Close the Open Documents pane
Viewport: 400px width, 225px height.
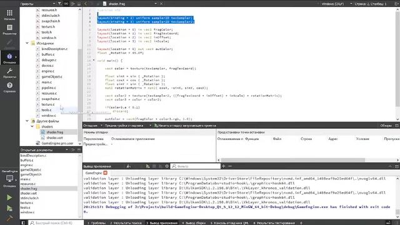pyautogui.click(x=79, y=150)
